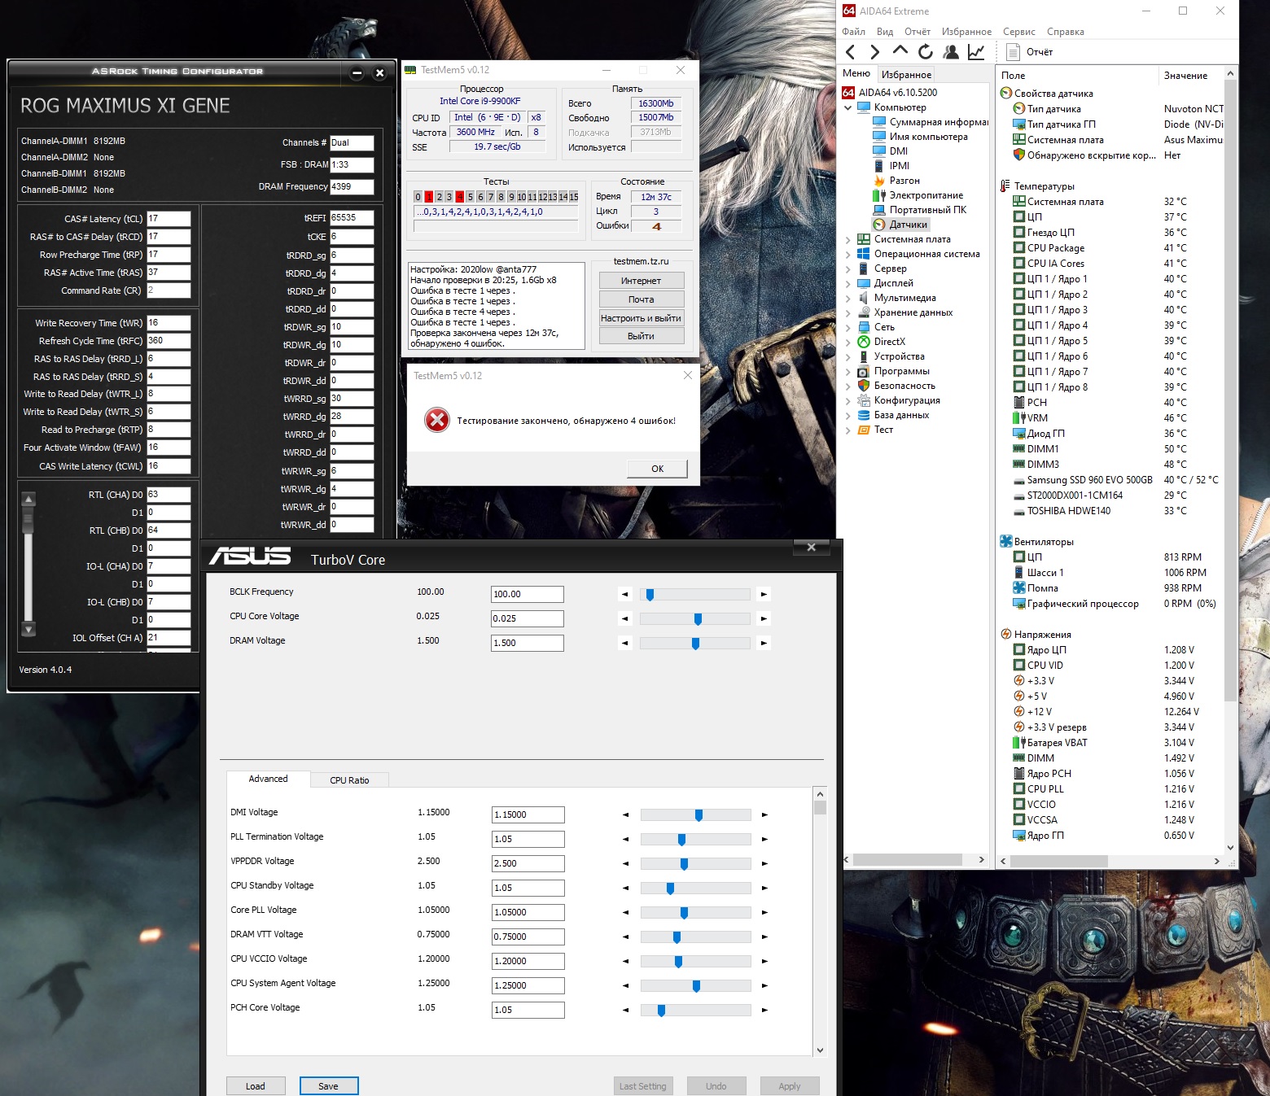Click the DRAM Frequency field in ASRock Configurator

pos(352,187)
